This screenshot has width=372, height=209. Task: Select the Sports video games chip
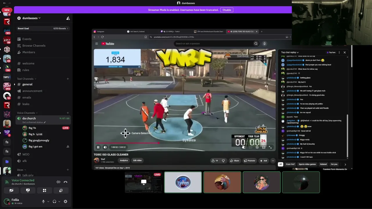point(307,164)
